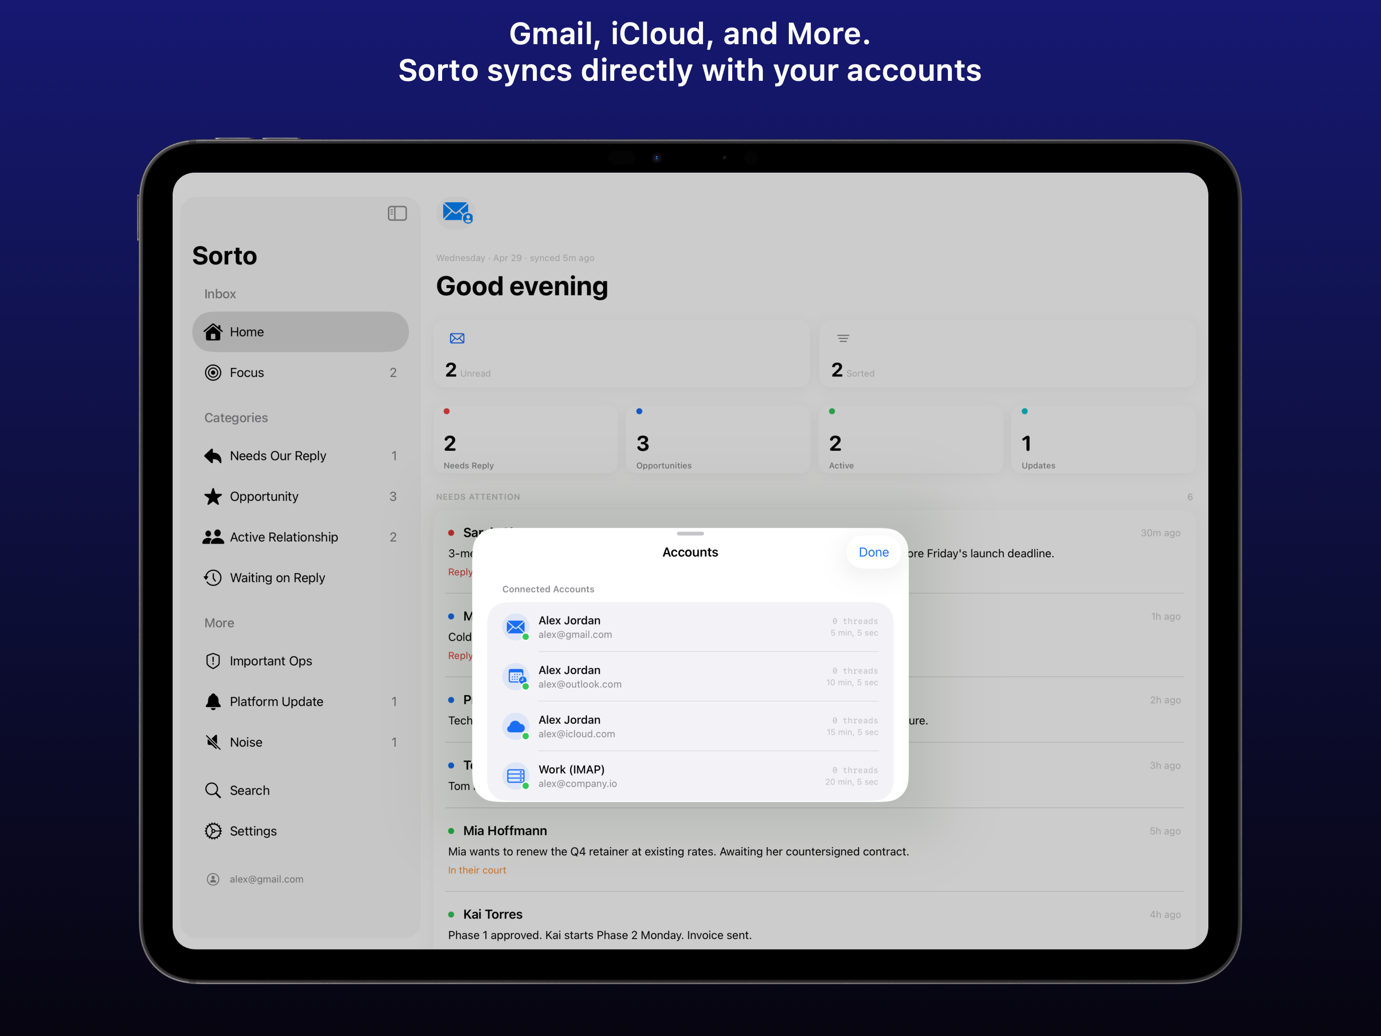Click the Focus target icon
This screenshot has width=1381, height=1036.
click(213, 373)
